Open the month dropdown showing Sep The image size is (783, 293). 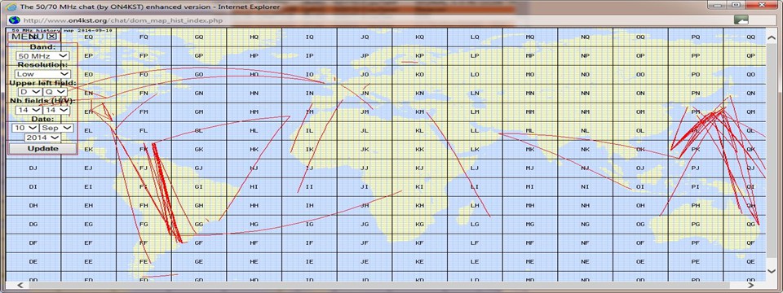pyautogui.click(x=56, y=128)
